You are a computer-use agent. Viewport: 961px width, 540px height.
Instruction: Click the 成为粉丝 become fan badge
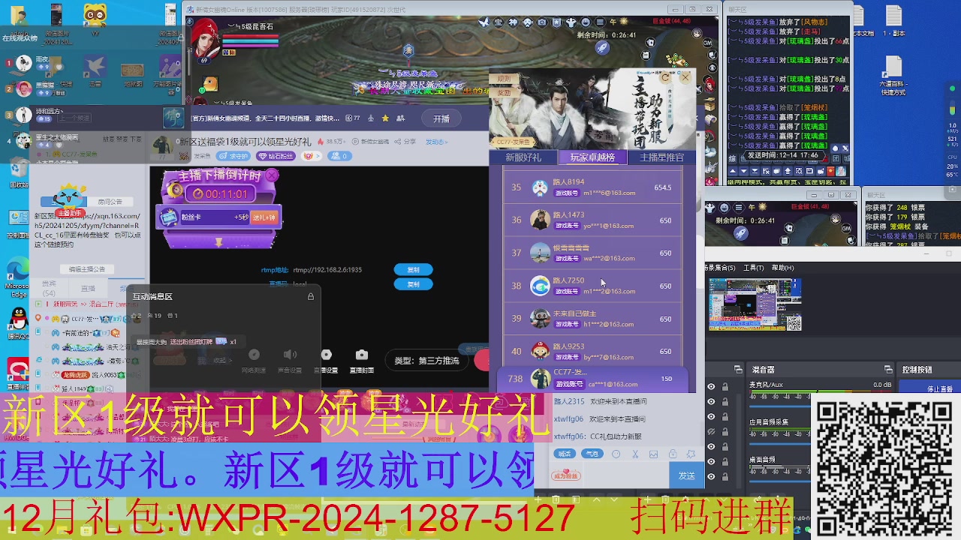(566, 475)
